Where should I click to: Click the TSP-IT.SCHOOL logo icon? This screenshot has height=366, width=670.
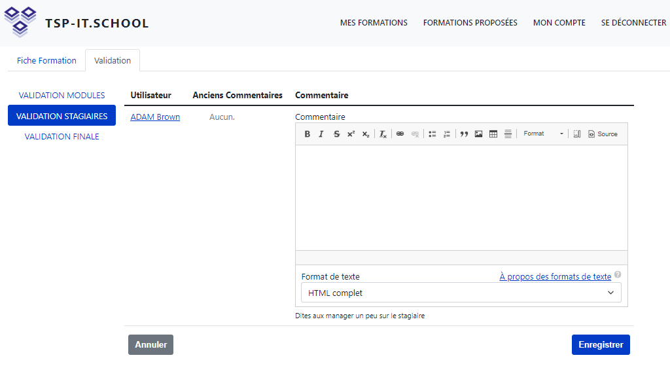click(x=20, y=22)
